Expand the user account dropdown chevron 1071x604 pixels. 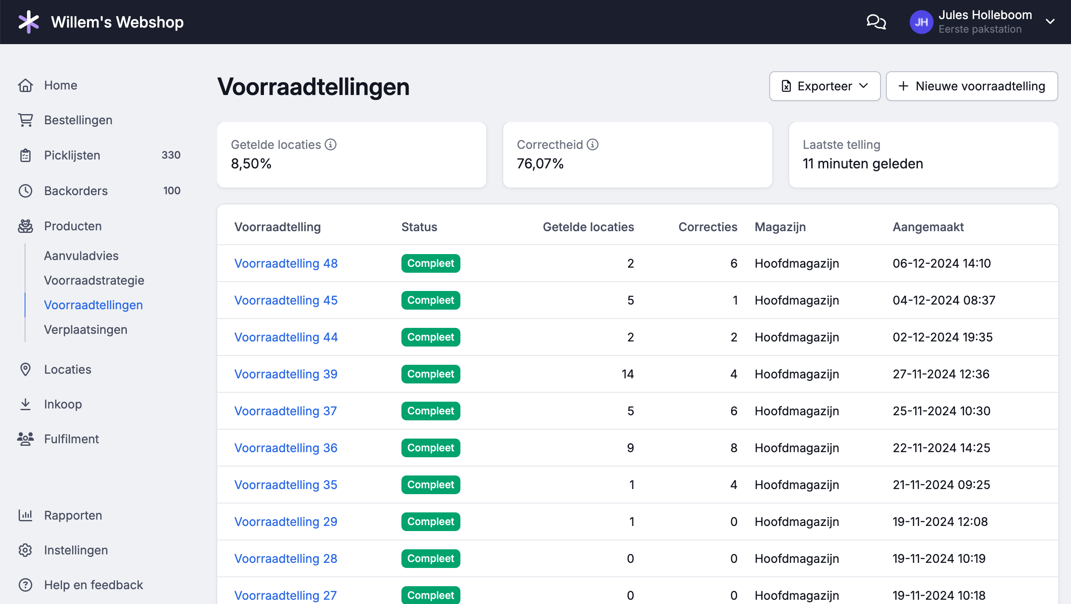click(1050, 22)
